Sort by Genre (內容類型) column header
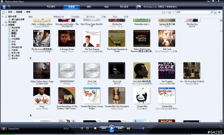The image size is (224, 135). tap(76, 17)
